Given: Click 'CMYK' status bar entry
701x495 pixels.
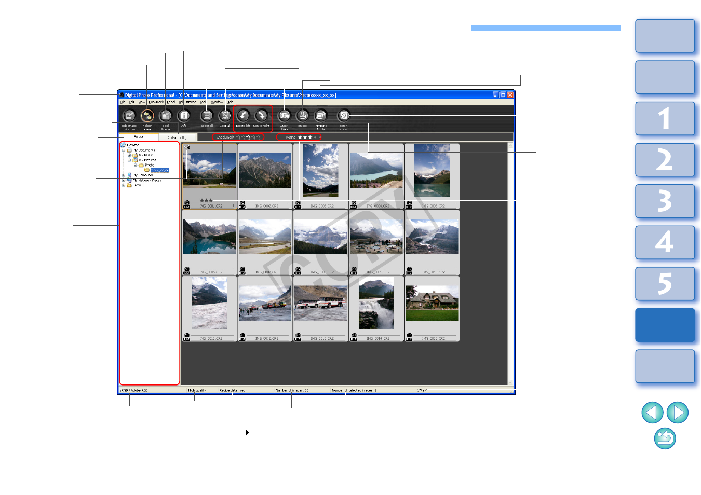Looking at the screenshot, I should click(x=422, y=390).
